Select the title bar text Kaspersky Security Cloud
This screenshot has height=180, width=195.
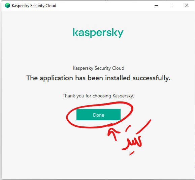(34, 6)
